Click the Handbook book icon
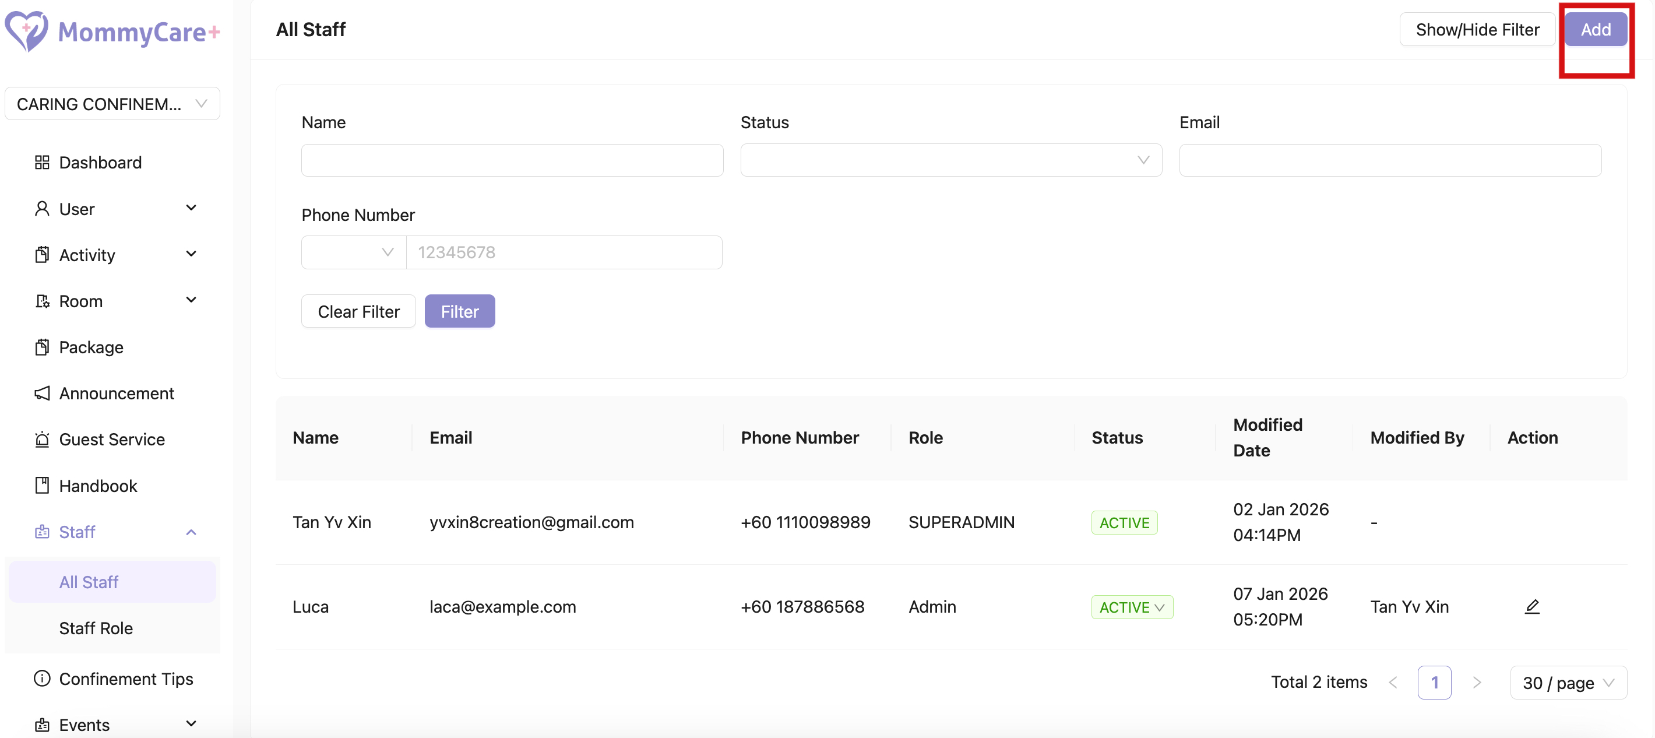This screenshot has width=1655, height=738. [x=42, y=486]
